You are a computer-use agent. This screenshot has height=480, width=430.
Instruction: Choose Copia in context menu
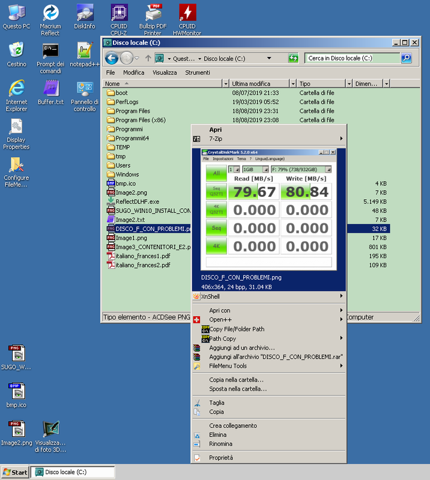point(269,412)
